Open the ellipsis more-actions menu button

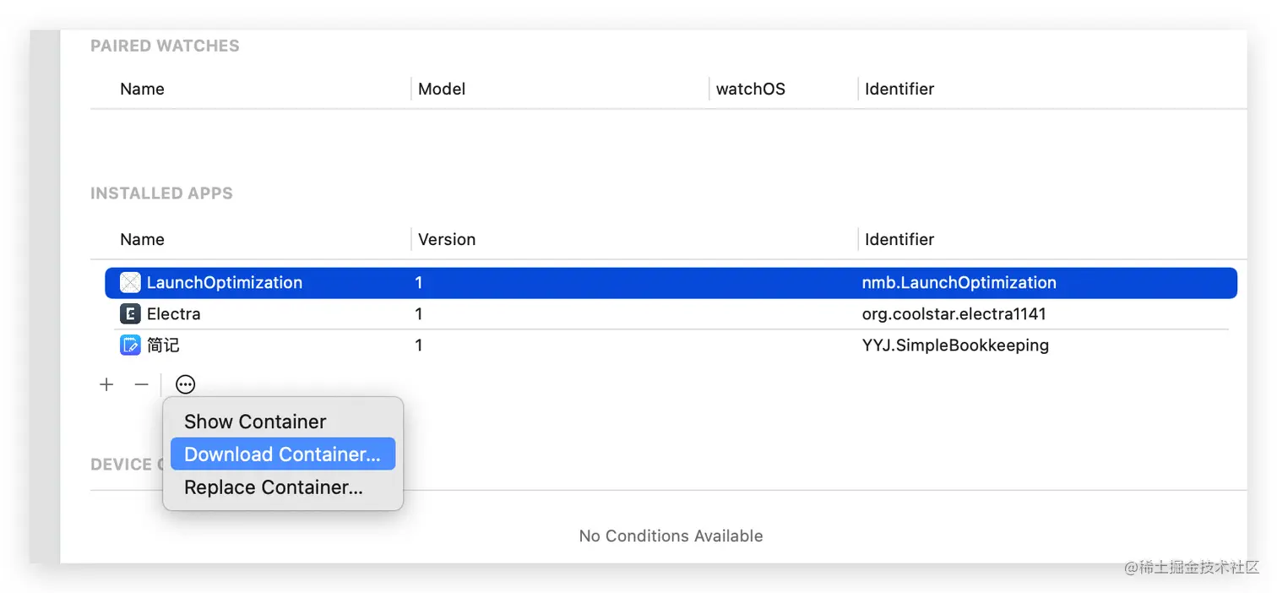tap(185, 385)
